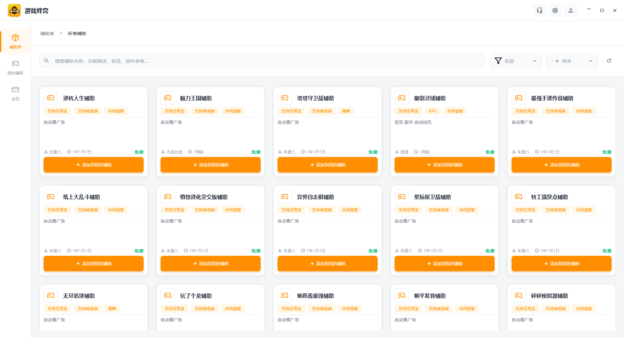The width and height of the screenshot is (624, 338).
Task: Click the gamepad icon of 植物进化杂交版辅助
Action: click(168, 197)
